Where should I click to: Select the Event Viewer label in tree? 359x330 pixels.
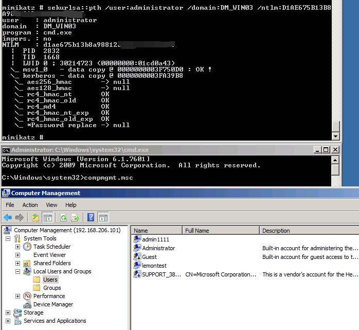point(50,255)
